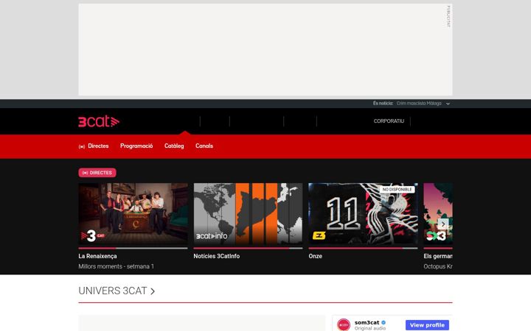This screenshot has width=531, height=331.
Task: Click the live broadcast icon beside Directes
Action: (82, 146)
